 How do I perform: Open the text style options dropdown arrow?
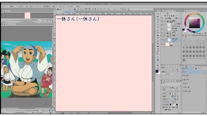tap(179, 93)
